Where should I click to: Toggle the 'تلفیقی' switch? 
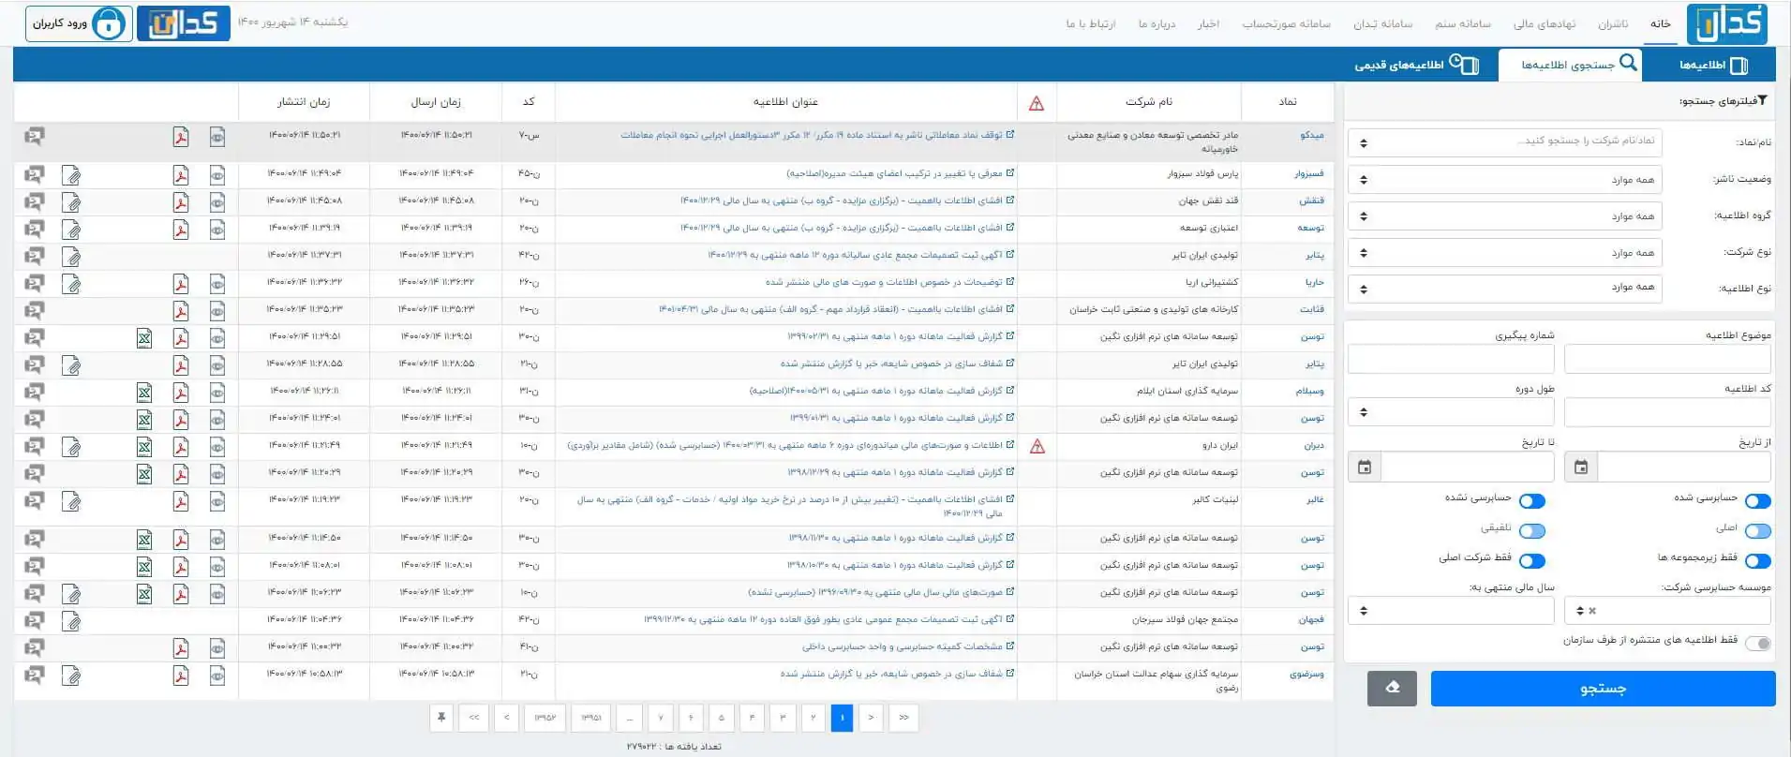tap(1532, 531)
